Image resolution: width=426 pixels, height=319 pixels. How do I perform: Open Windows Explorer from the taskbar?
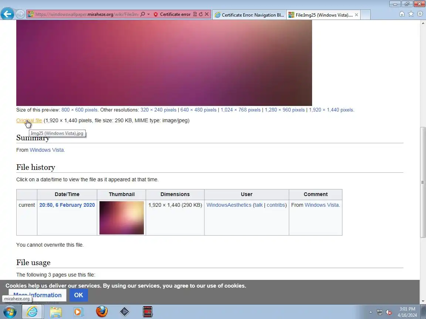pyautogui.click(x=56, y=312)
